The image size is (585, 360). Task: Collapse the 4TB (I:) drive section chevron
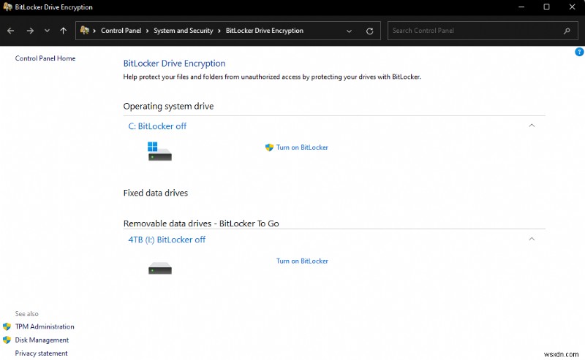click(532, 239)
